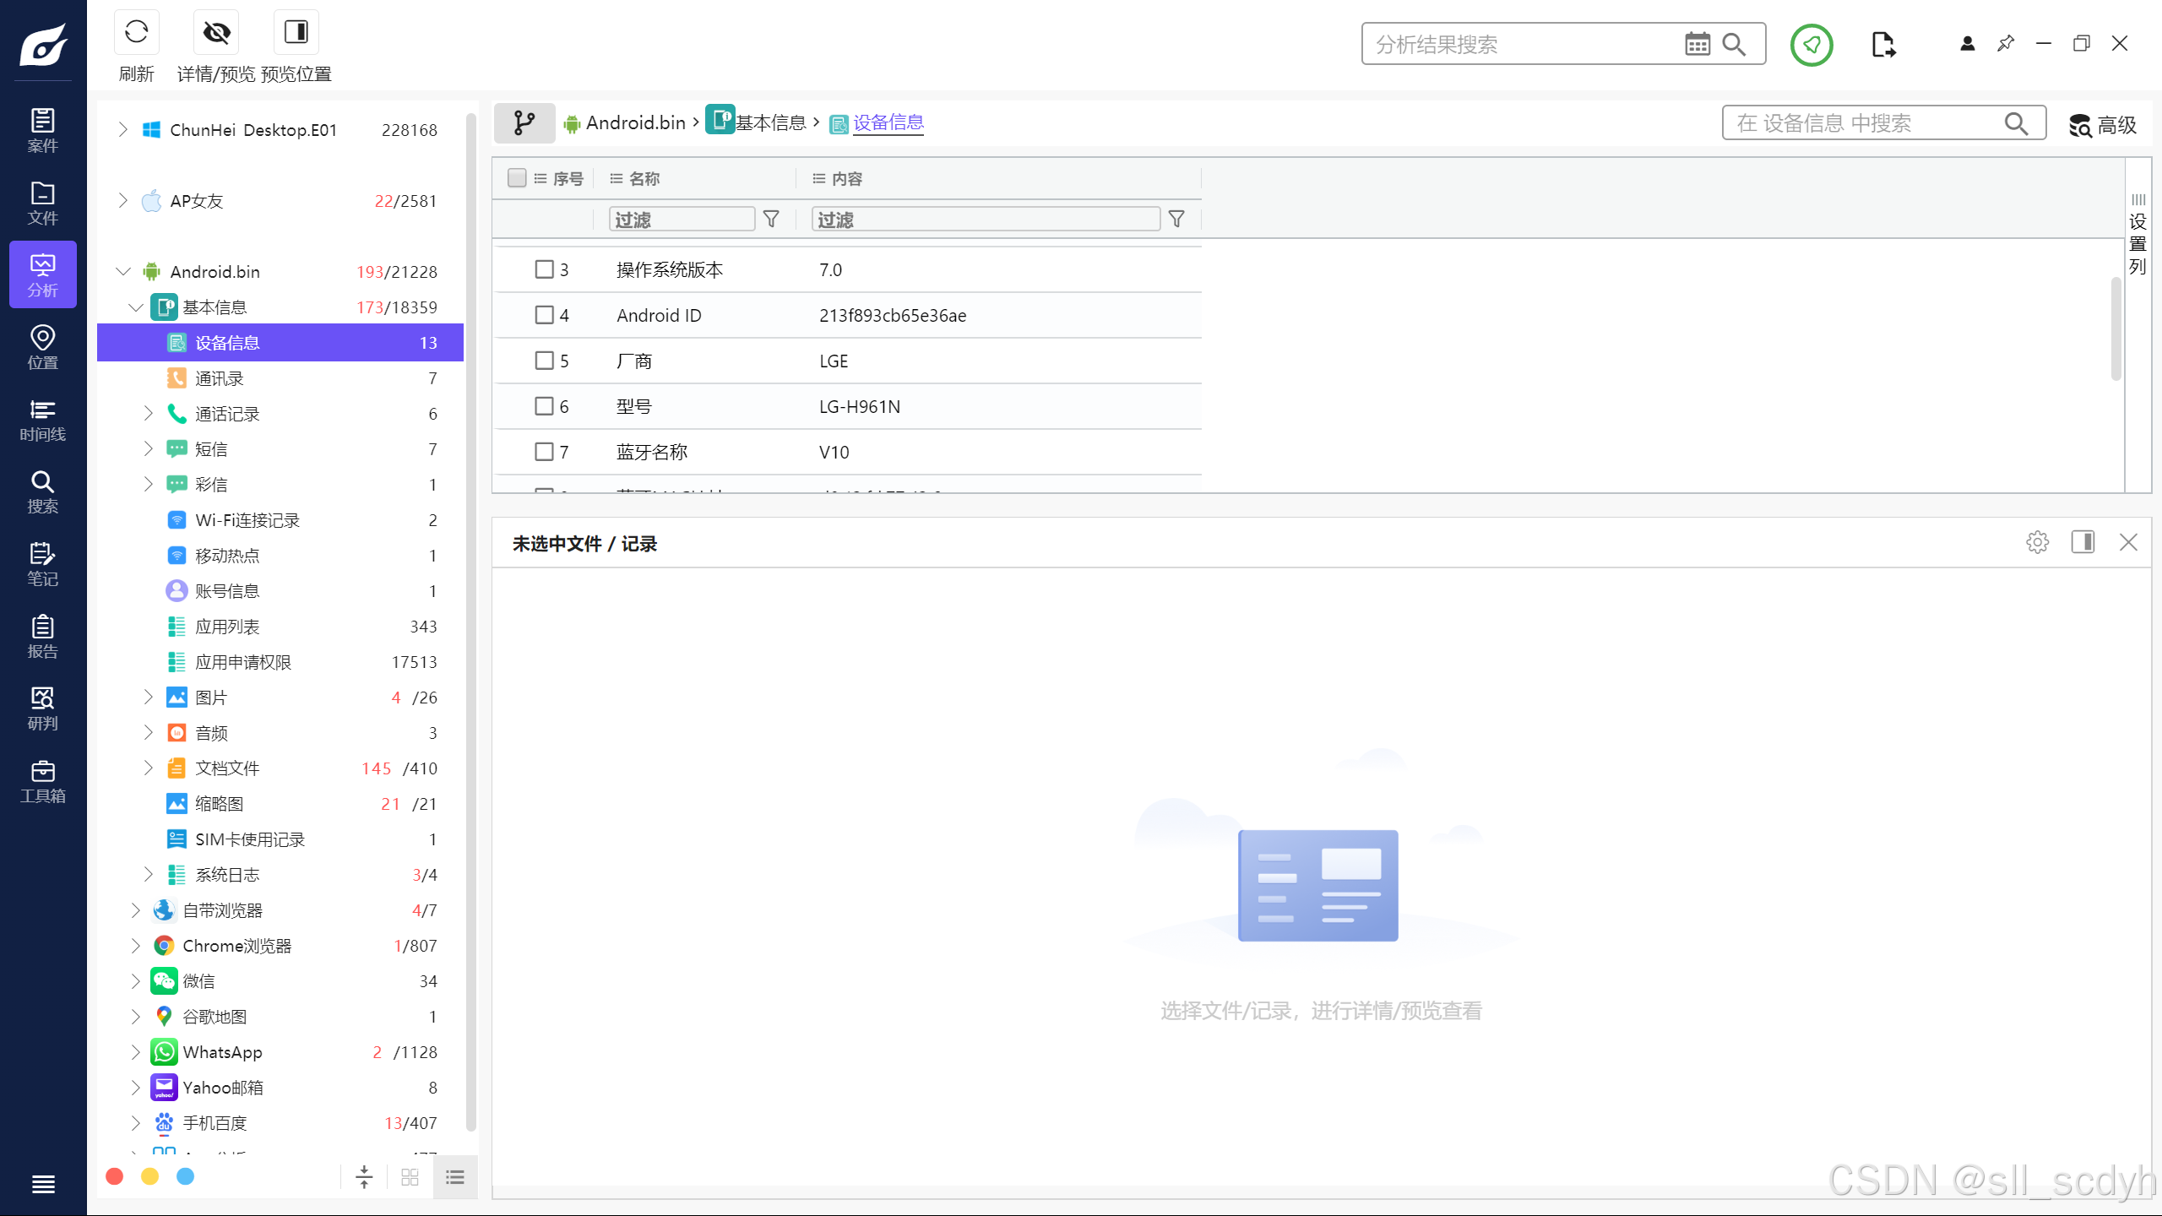Collapse the Android.bin tree node
Image resolution: width=2162 pixels, height=1216 pixels.
[123, 271]
